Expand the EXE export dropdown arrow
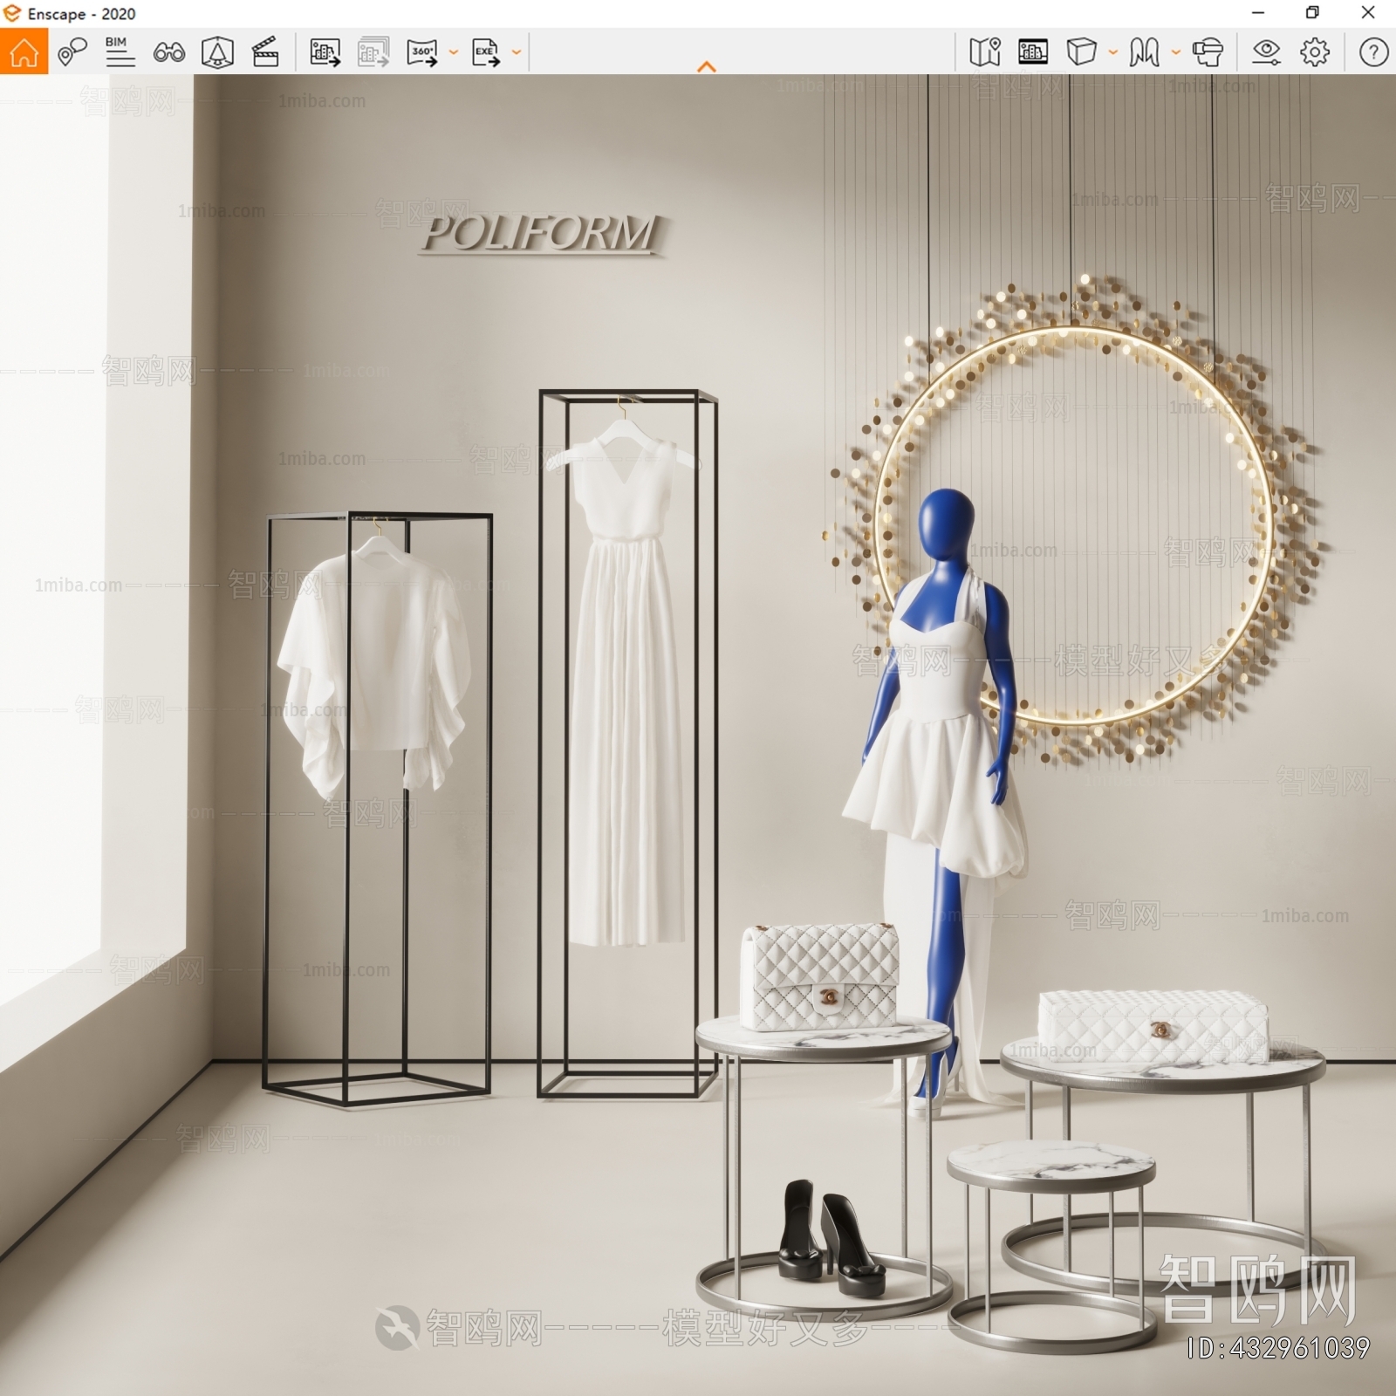 point(517,52)
